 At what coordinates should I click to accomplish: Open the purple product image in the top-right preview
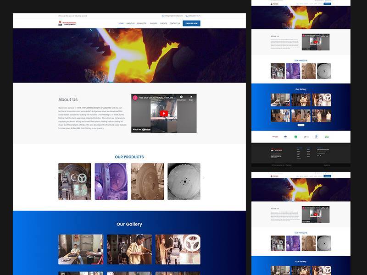[293, 71]
